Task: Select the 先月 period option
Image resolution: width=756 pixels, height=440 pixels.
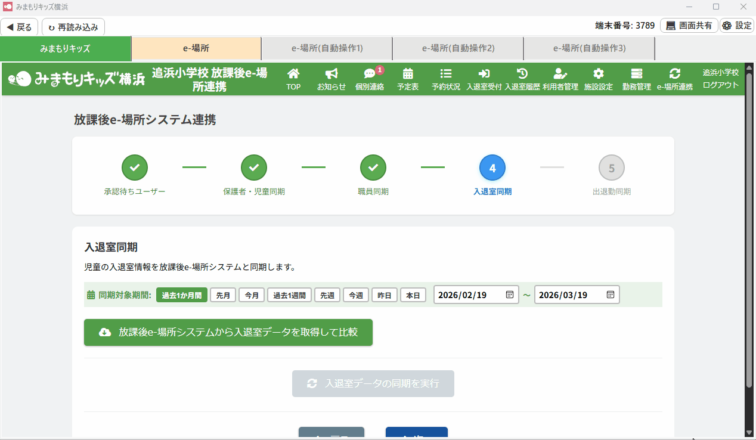Action: click(x=223, y=295)
